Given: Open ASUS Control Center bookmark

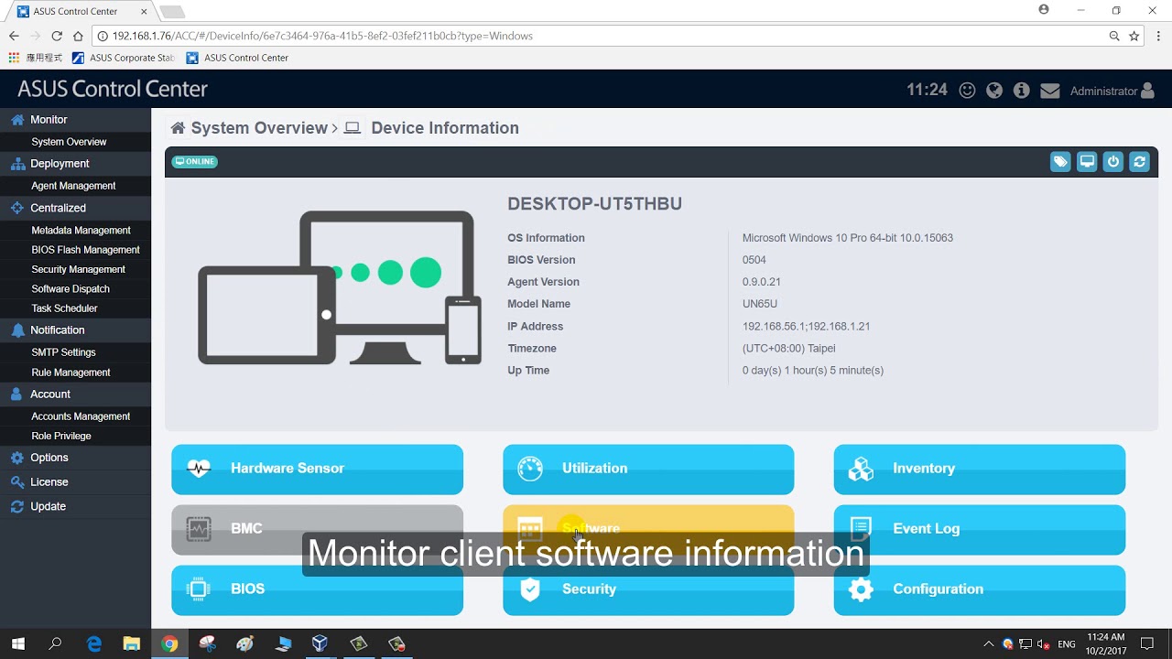Looking at the screenshot, I should [x=237, y=58].
